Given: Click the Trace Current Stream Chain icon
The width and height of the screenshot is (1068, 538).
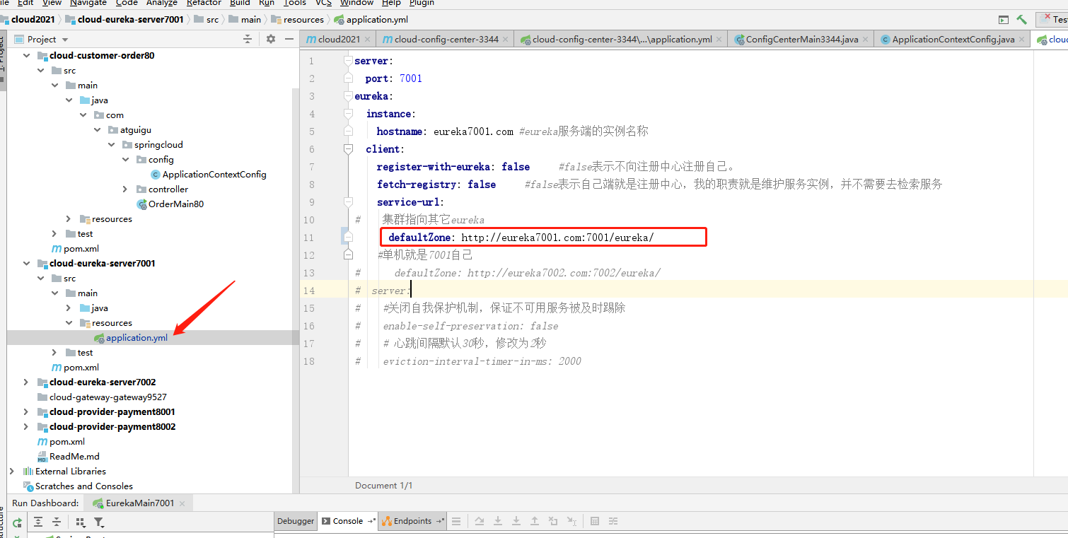Looking at the screenshot, I should (x=613, y=521).
